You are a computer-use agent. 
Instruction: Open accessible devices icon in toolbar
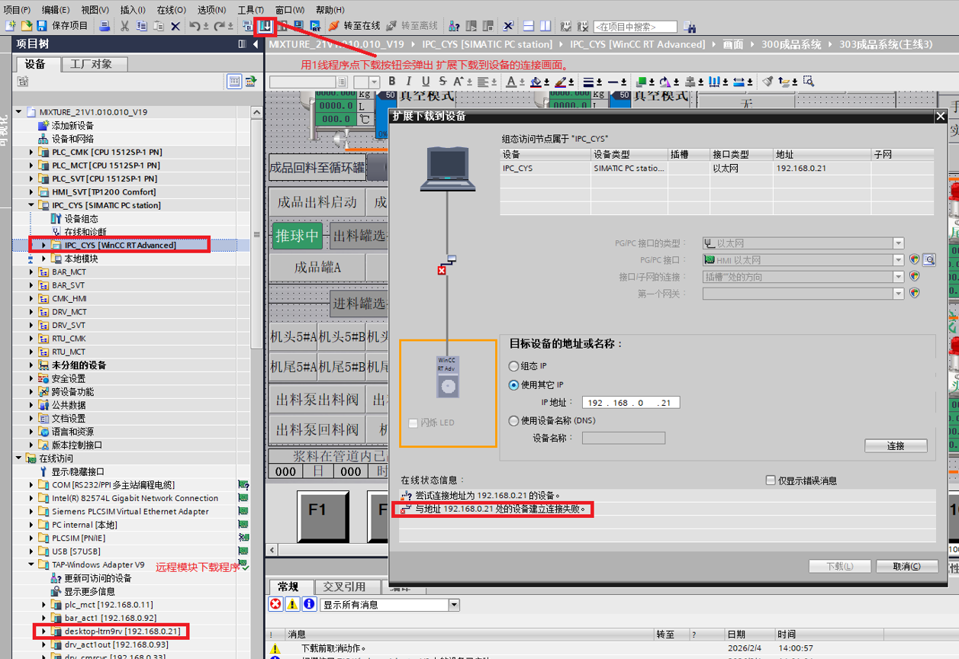coord(454,26)
